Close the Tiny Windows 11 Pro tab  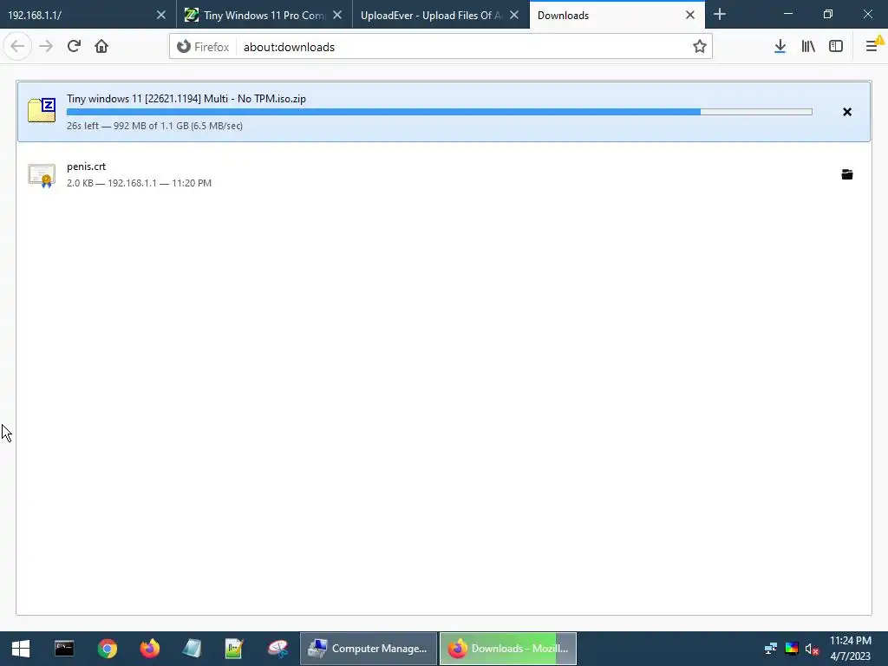(x=337, y=16)
